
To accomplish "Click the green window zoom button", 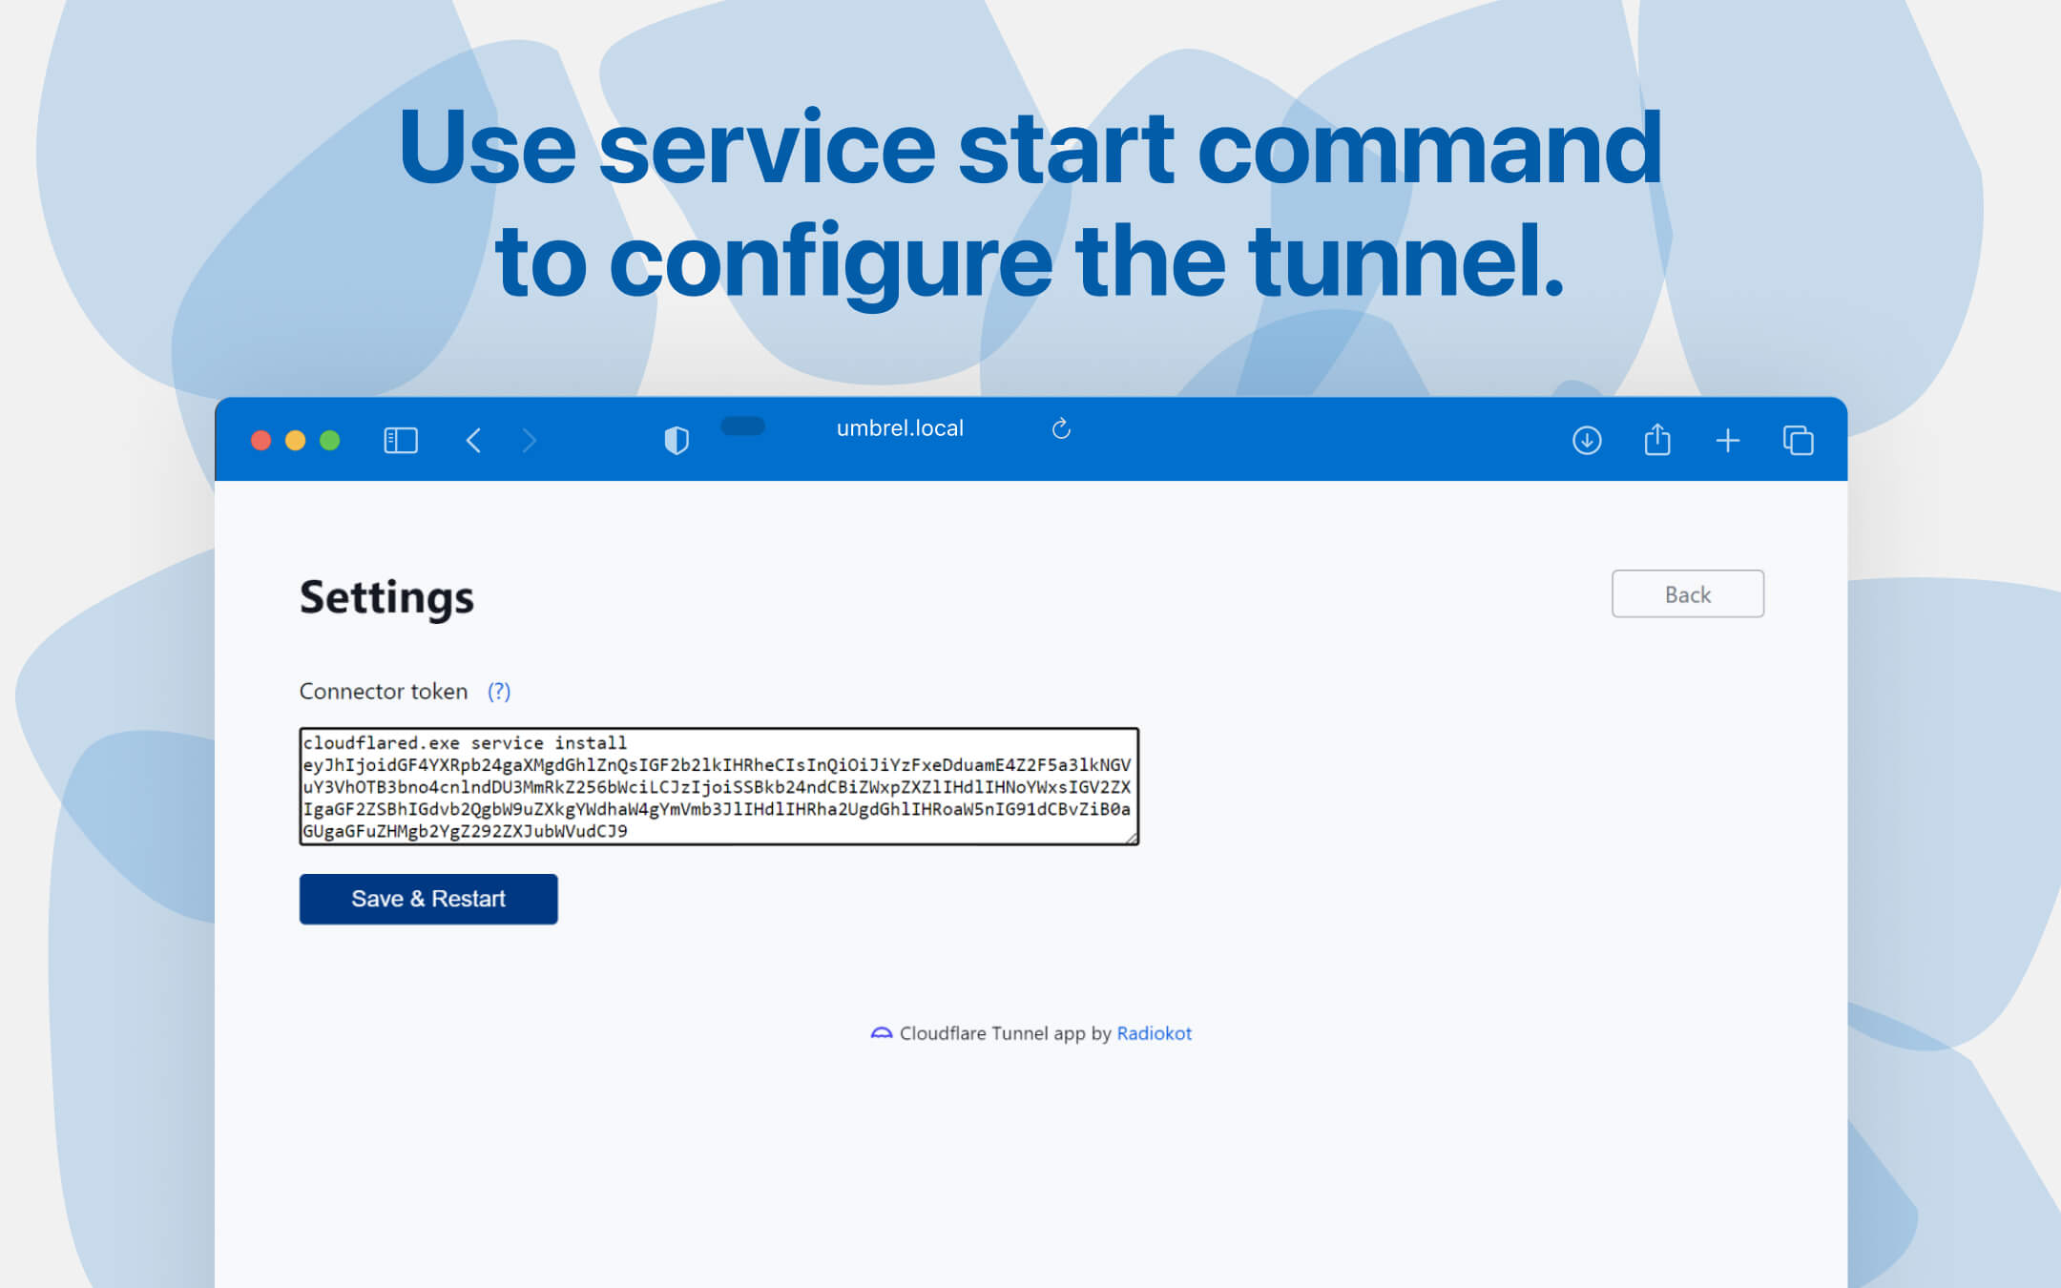I will [329, 440].
